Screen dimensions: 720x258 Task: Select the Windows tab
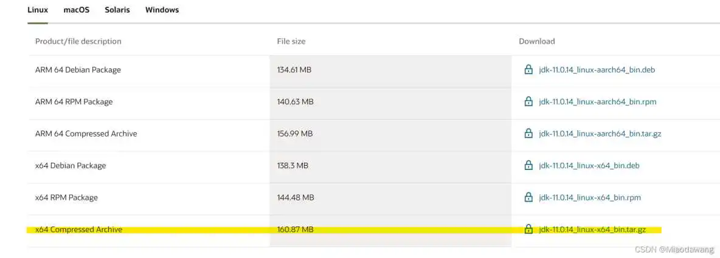click(x=162, y=10)
